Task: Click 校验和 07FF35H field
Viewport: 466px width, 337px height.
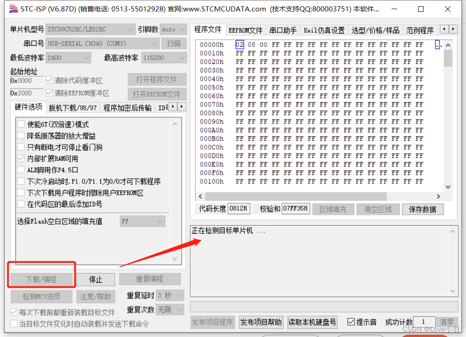Action: click(295, 208)
